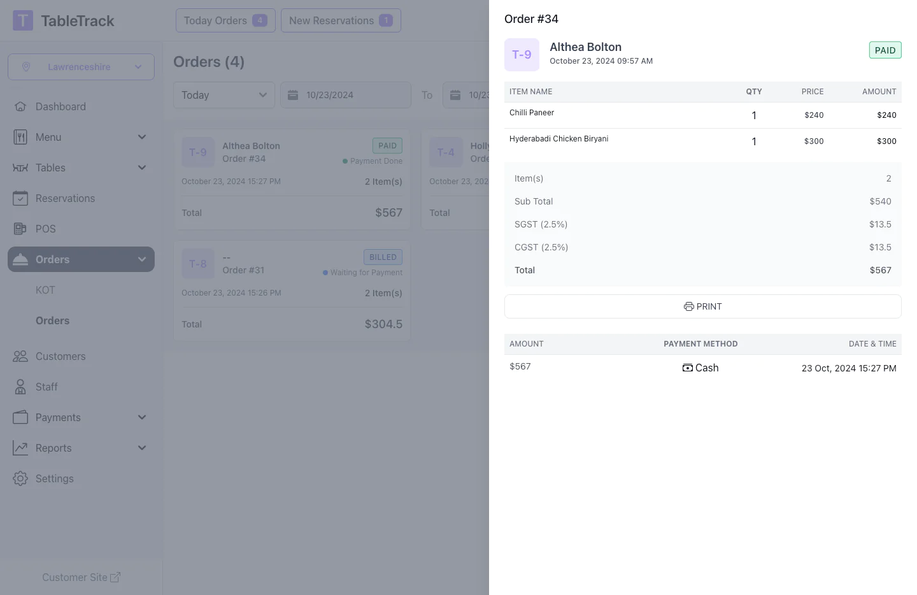Image resolution: width=917 pixels, height=595 pixels.
Task: Expand the Menu sidebar section
Action: 142,137
